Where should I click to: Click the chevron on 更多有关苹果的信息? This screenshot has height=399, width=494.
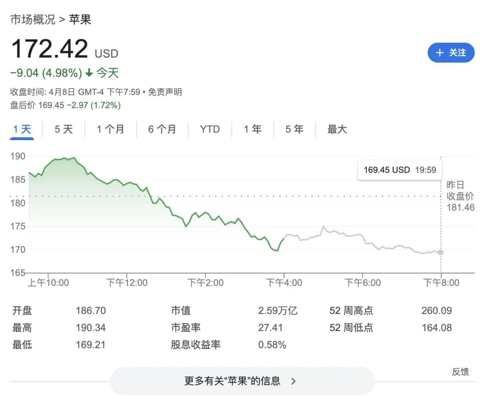point(294,381)
